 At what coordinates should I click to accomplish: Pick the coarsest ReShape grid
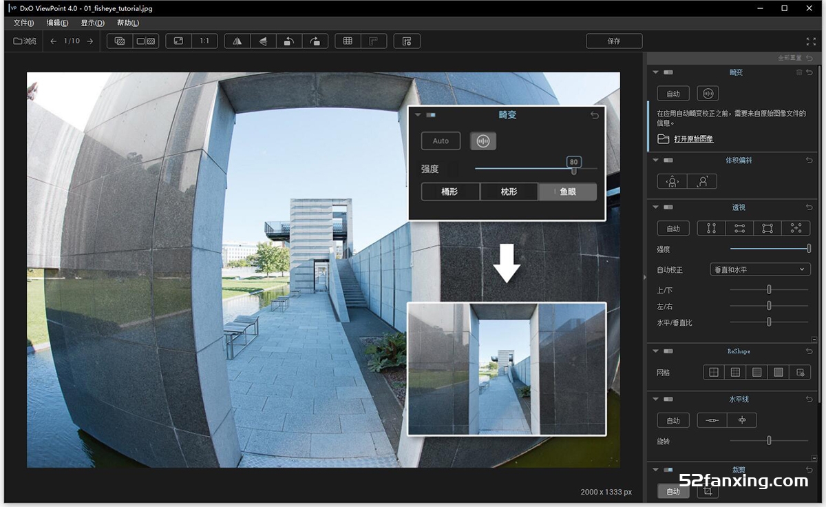pyautogui.click(x=714, y=372)
